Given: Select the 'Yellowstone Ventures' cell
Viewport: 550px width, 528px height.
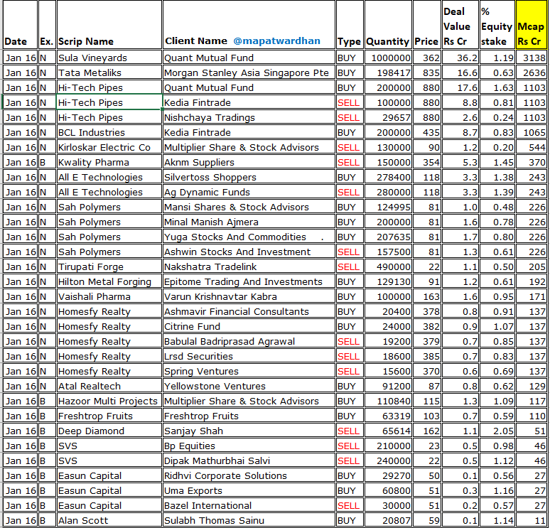Looking at the screenshot, I should [x=249, y=386].
